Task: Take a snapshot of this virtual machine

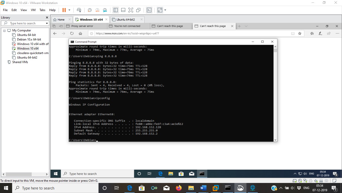Action: [90, 10]
